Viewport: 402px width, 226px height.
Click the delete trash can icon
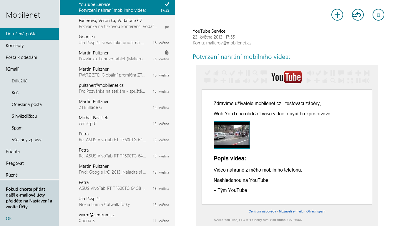coord(378,15)
